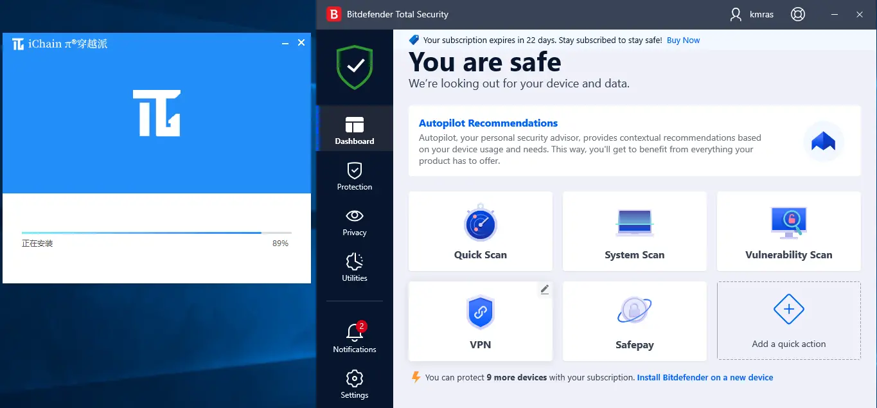Open the VPN quick action
The width and height of the screenshot is (877, 408).
480,321
